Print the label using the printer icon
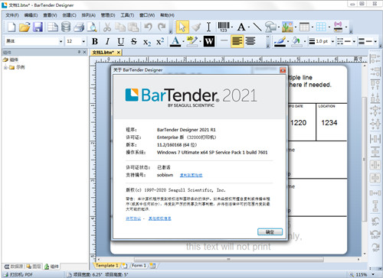383x278 pixels. coord(79,27)
